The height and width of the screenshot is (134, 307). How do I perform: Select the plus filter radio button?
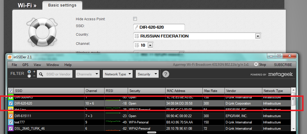pyautogui.click(x=29, y=71)
